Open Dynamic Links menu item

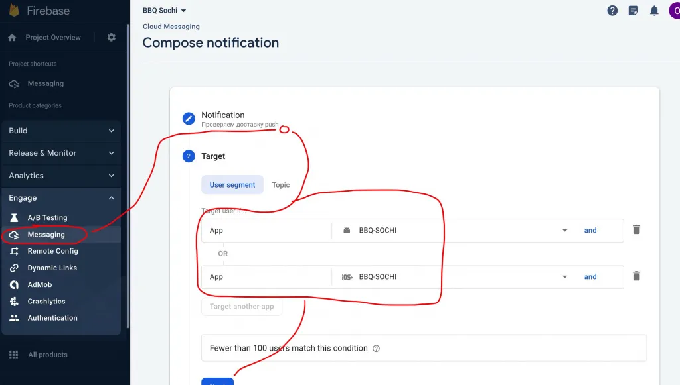(52, 268)
